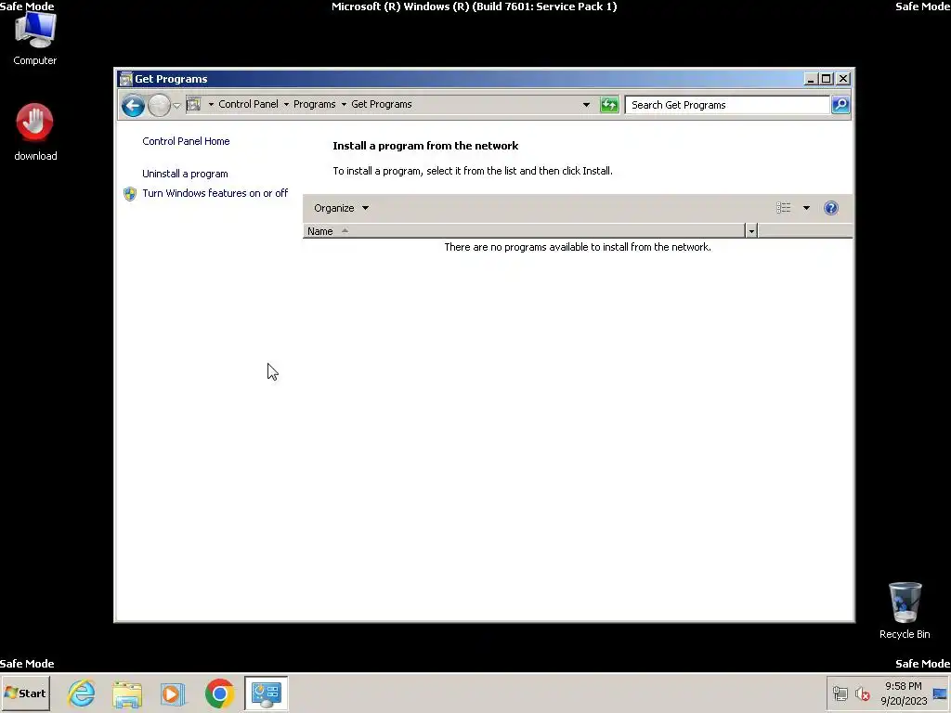
Task: Click the Show desktop icon in tray
Action: pos(940,694)
